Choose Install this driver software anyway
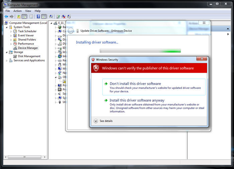 [x=154, y=106]
